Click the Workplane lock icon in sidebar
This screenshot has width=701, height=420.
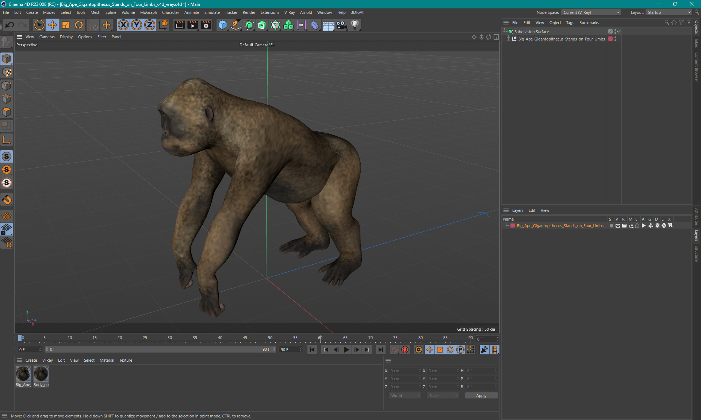7,229
